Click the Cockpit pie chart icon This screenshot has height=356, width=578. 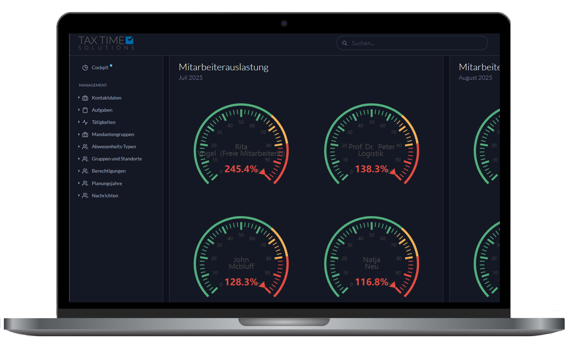tap(85, 68)
